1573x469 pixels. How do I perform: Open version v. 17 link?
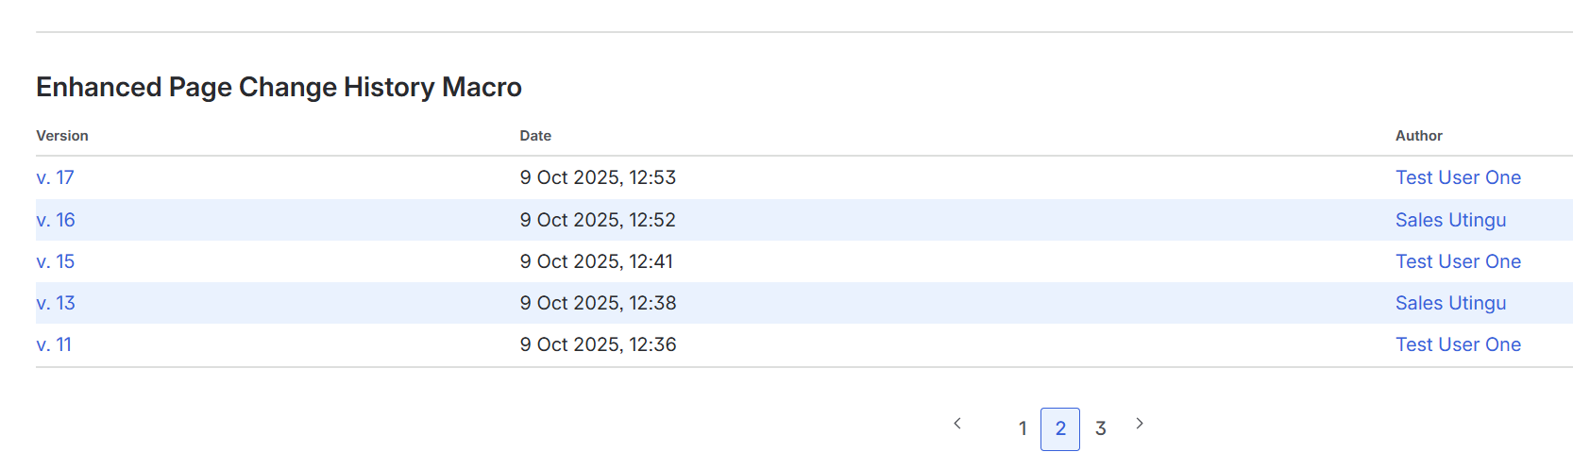click(55, 177)
